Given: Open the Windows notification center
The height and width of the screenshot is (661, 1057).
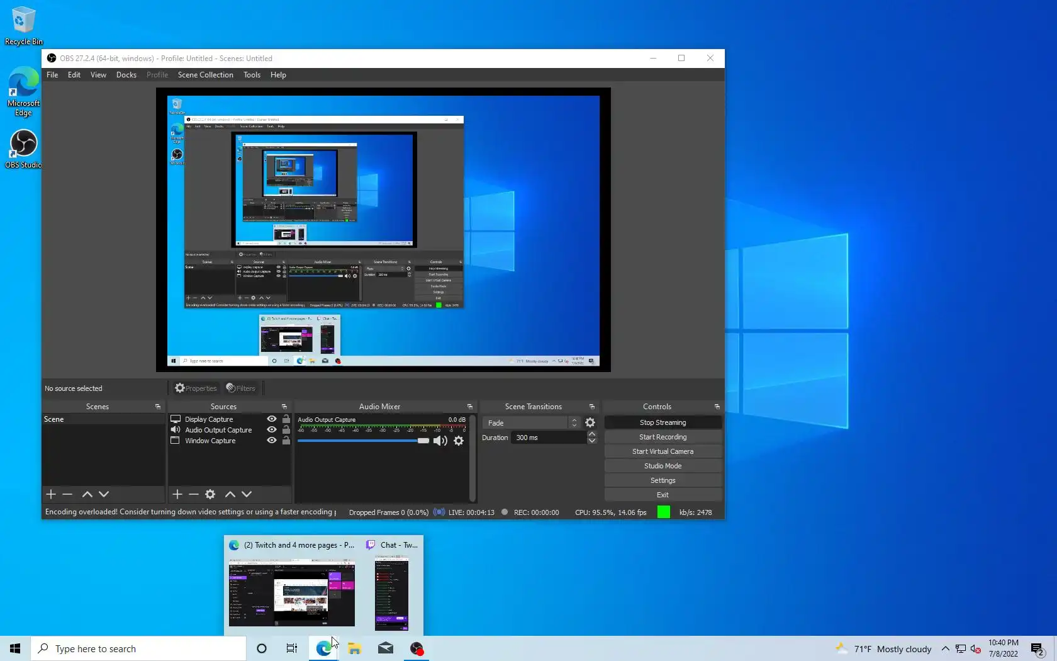Looking at the screenshot, I should [x=1038, y=648].
